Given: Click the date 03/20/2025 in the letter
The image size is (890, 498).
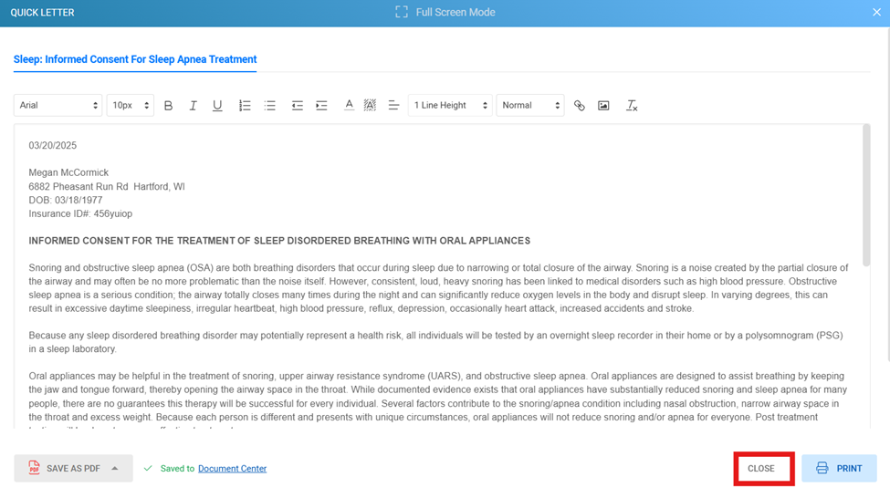Looking at the screenshot, I should (53, 146).
